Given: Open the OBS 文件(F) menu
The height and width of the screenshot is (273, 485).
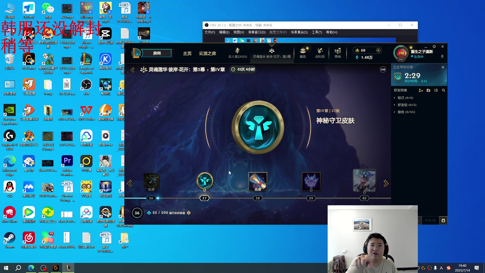Looking at the screenshot, I should coord(210,32).
